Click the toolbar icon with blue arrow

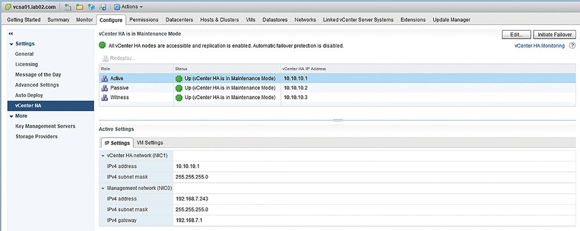point(103,6)
